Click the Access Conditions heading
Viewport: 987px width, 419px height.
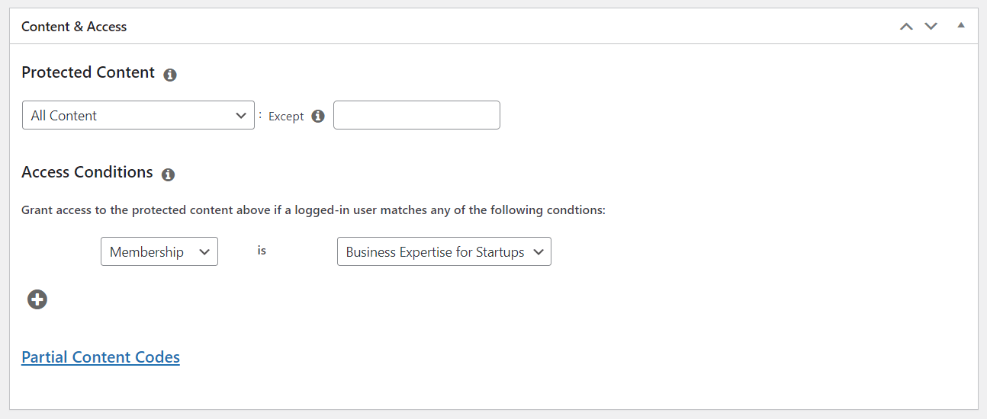(87, 172)
